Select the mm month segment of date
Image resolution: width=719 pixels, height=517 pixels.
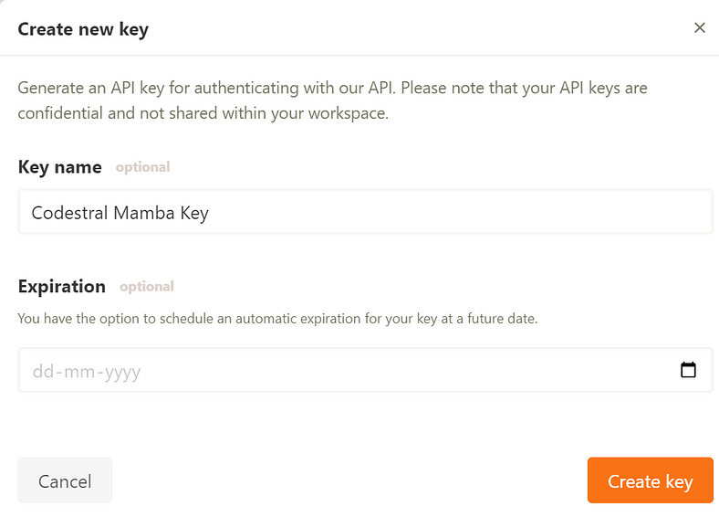coord(79,371)
